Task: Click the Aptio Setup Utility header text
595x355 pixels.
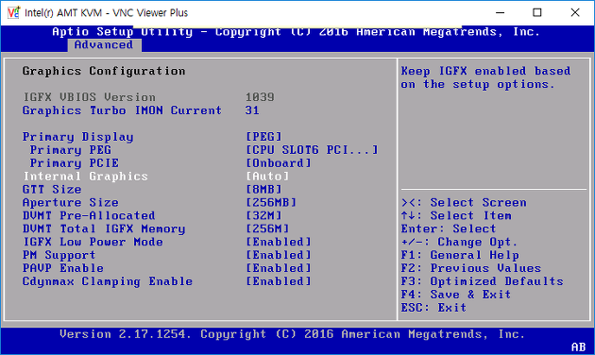Action: coord(296,32)
